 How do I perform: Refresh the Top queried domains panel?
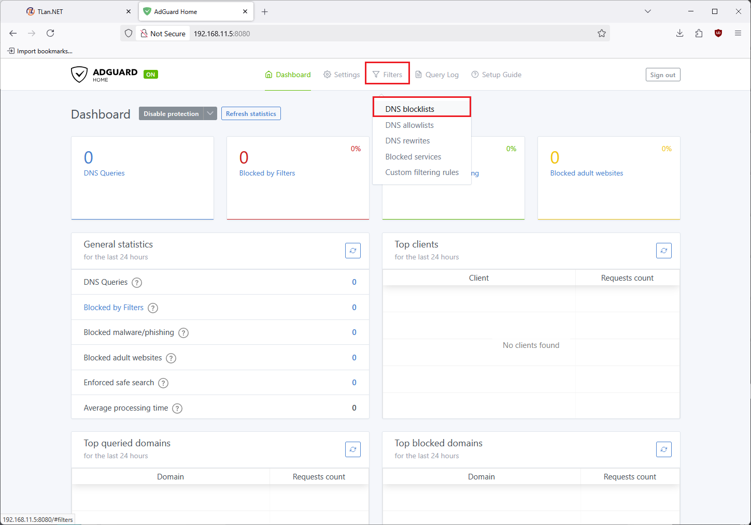coord(352,449)
